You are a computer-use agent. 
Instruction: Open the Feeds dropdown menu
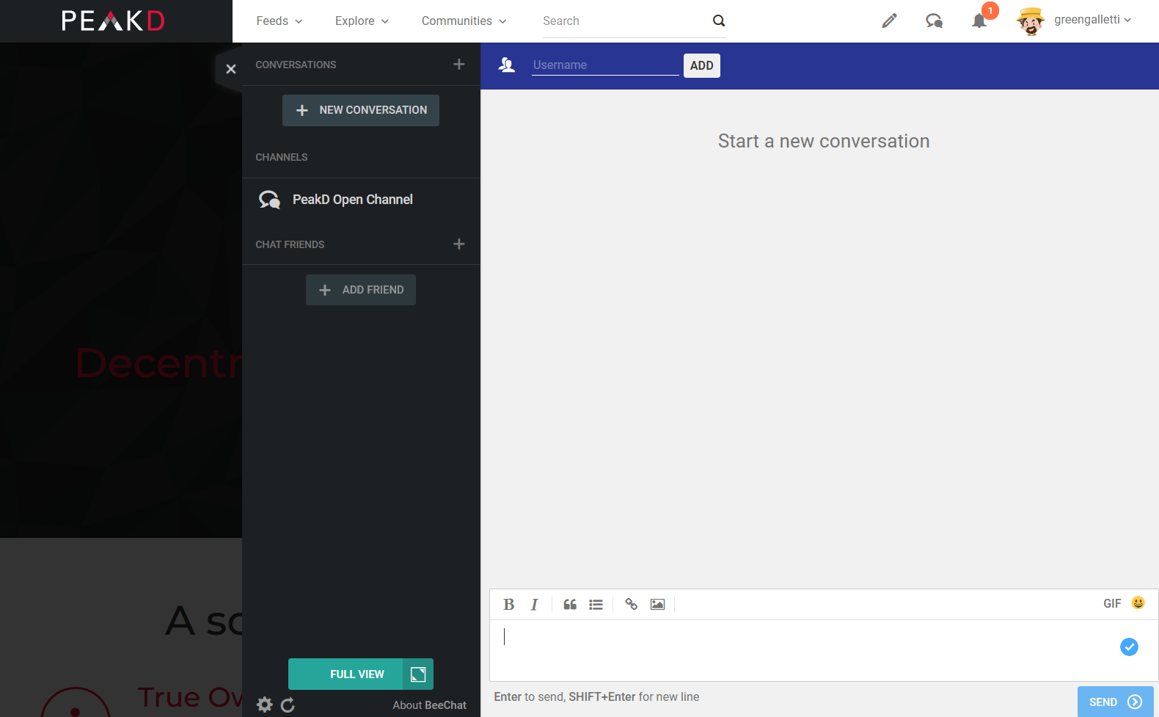click(x=279, y=21)
